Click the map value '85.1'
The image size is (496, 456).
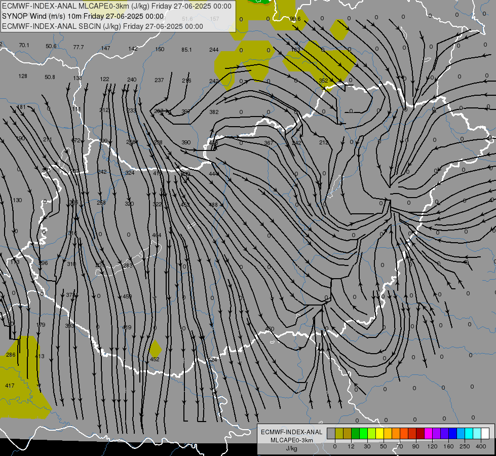pyautogui.click(x=186, y=50)
